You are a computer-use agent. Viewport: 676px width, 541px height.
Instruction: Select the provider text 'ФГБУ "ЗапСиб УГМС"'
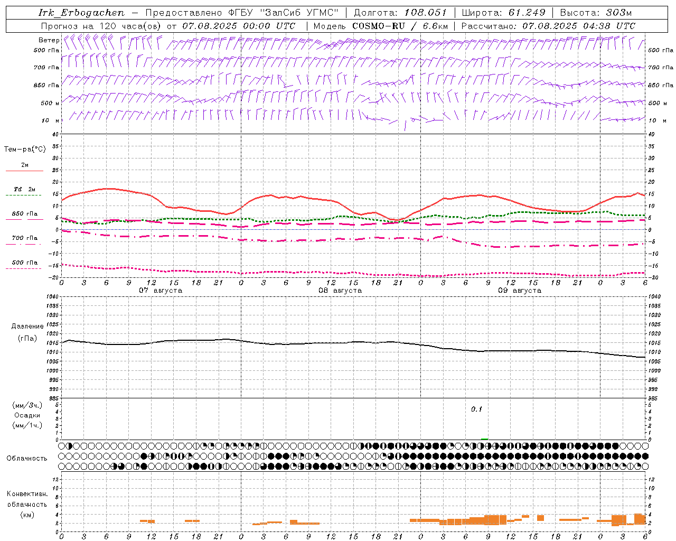283,13
